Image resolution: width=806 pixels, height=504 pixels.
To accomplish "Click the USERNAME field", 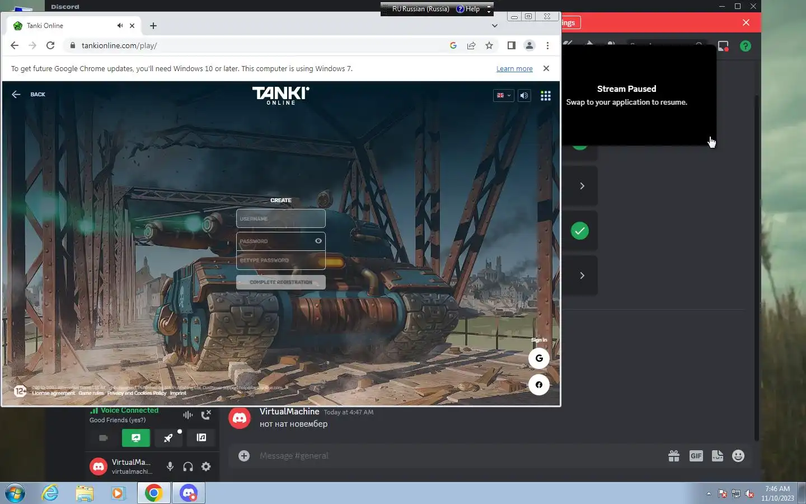I will 281,218.
